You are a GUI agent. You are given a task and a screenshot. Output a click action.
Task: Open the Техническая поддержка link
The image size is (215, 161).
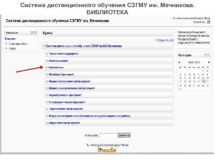click(64, 54)
